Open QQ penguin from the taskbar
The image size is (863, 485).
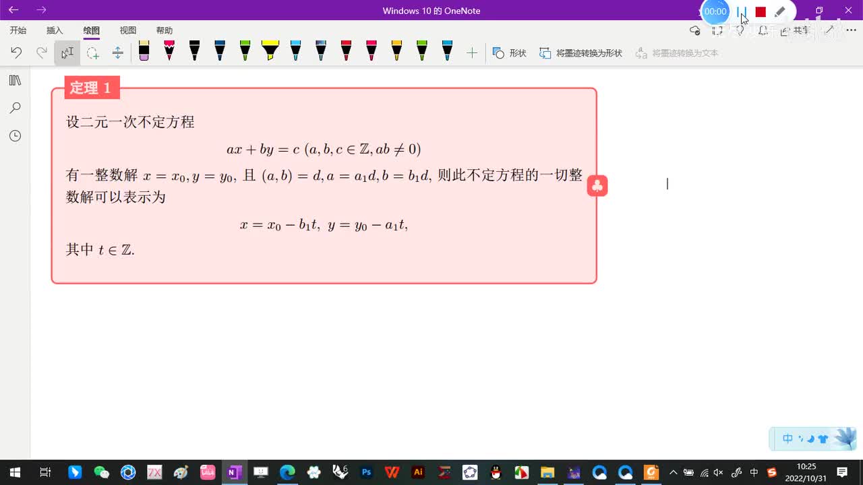pos(496,472)
